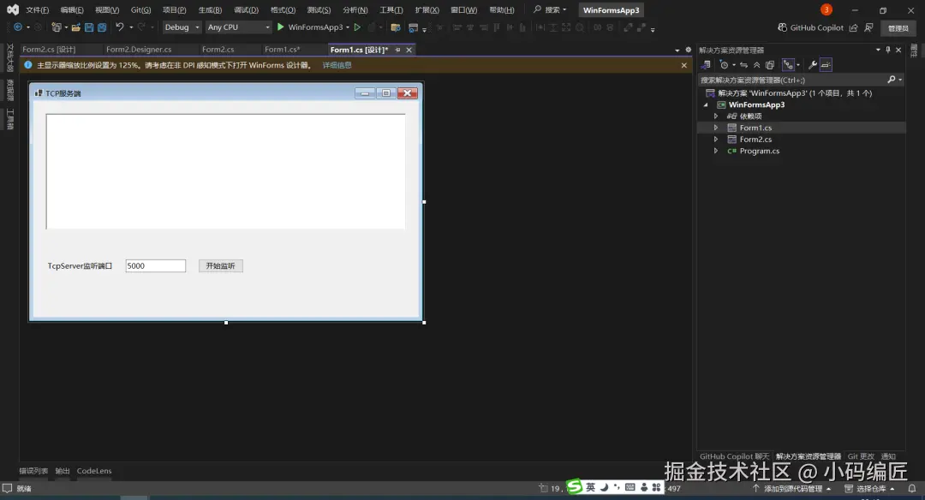Expand the Form1.cs tree node
The height and width of the screenshot is (500, 925).
(x=716, y=128)
